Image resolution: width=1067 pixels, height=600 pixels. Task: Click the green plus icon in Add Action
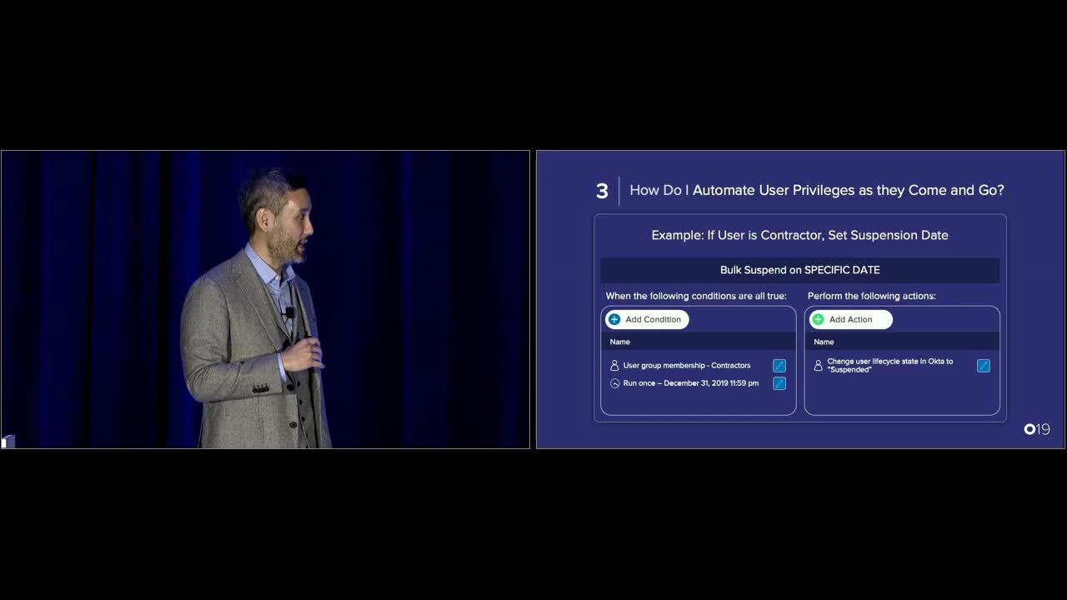point(818,319)
